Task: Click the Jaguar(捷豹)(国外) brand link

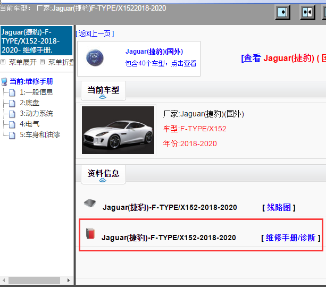Action: pos(154,52)
